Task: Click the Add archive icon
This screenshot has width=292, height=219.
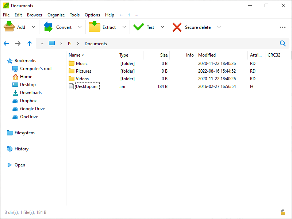Action: click(9, 27)
